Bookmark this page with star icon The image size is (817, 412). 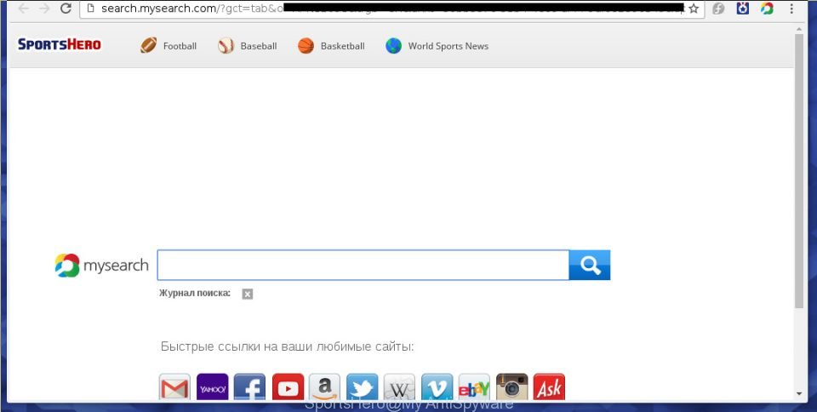tap(694, 9)
